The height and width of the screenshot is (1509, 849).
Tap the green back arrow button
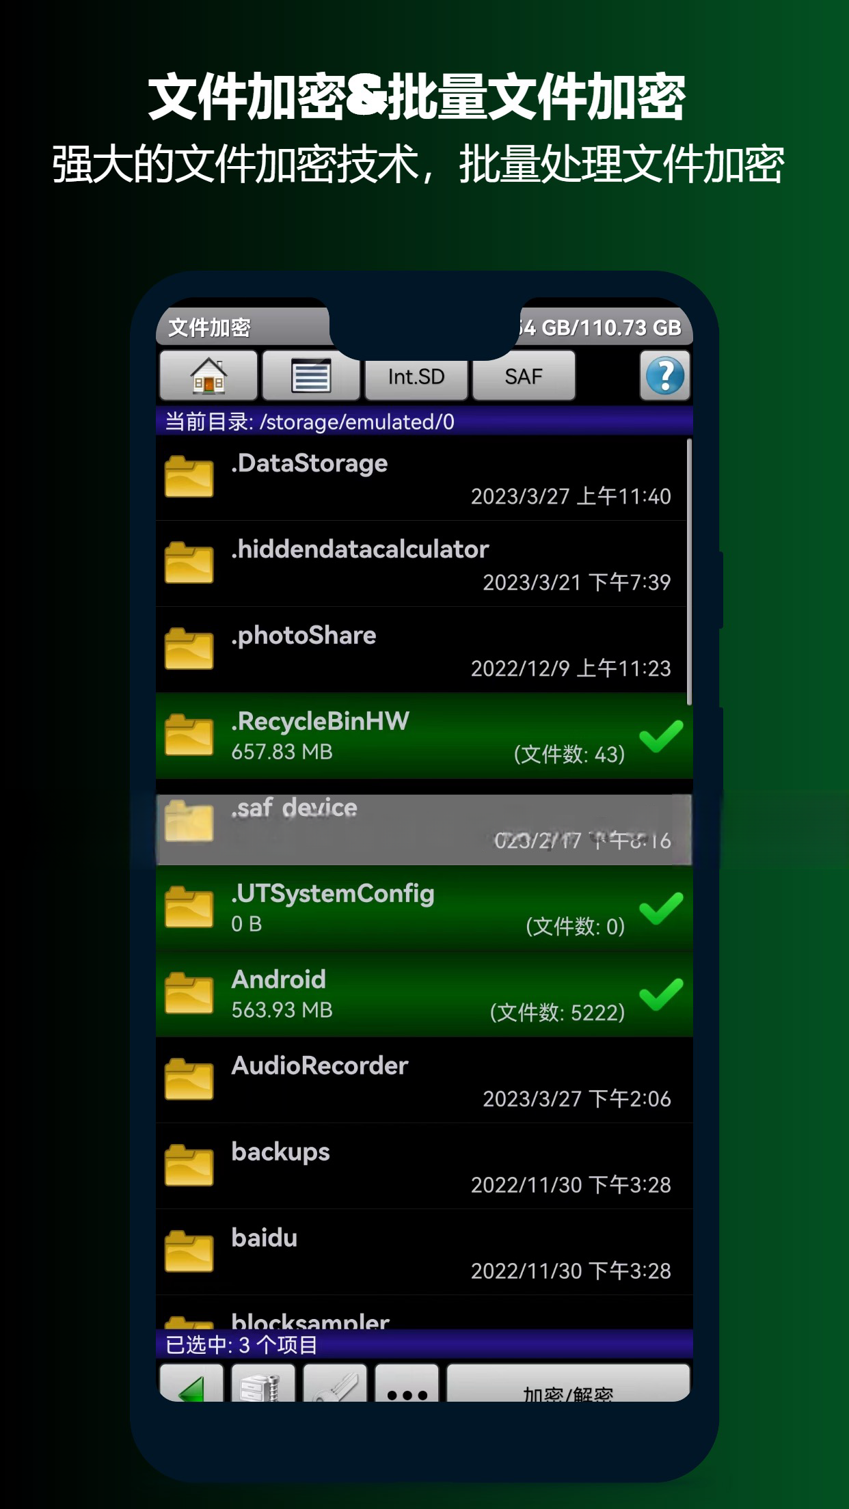[191, 1383]
